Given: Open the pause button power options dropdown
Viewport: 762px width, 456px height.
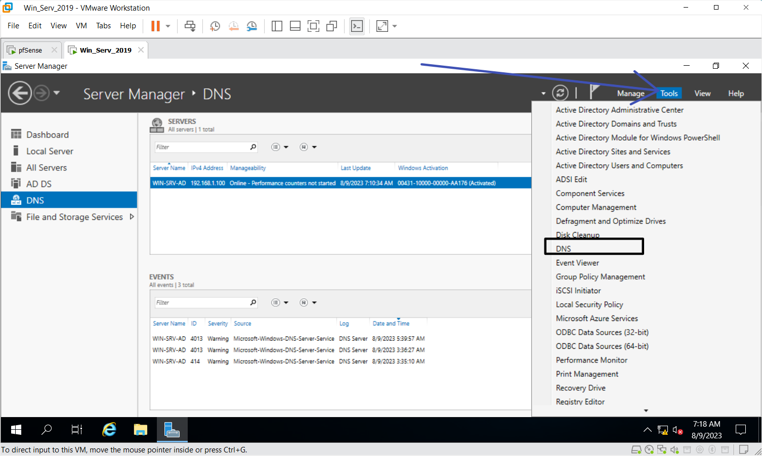Looking at the screenshot, I should point(168,26).
